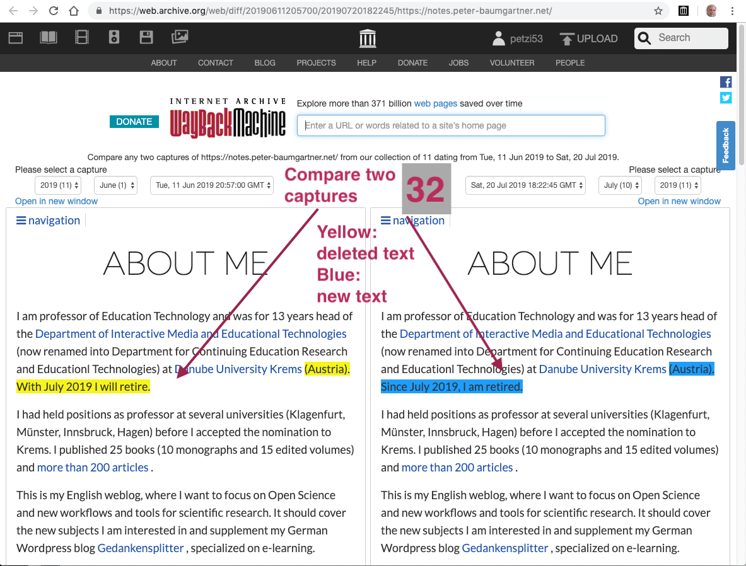
Task: Click the Wayback Machine URL input field
Action: 451,125
